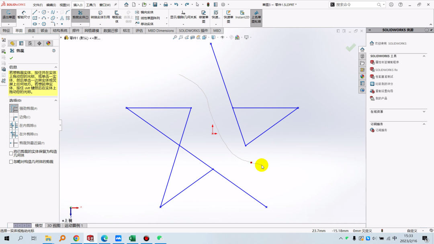Click the Instant2D icon
Viewport: 434px width, 244px height.
(242, 15)
